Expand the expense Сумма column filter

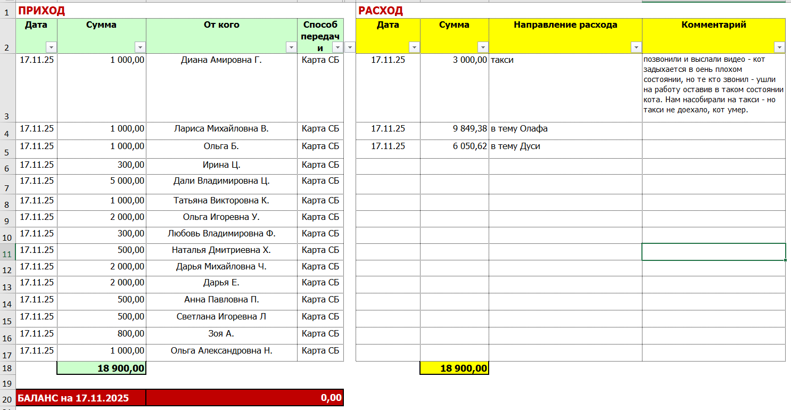click(482, 47)
